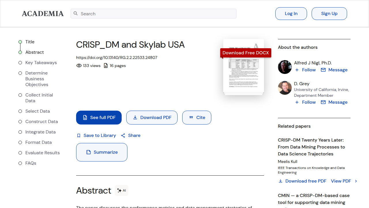Click envelope icon to message Alfred J Nigl

323,70
